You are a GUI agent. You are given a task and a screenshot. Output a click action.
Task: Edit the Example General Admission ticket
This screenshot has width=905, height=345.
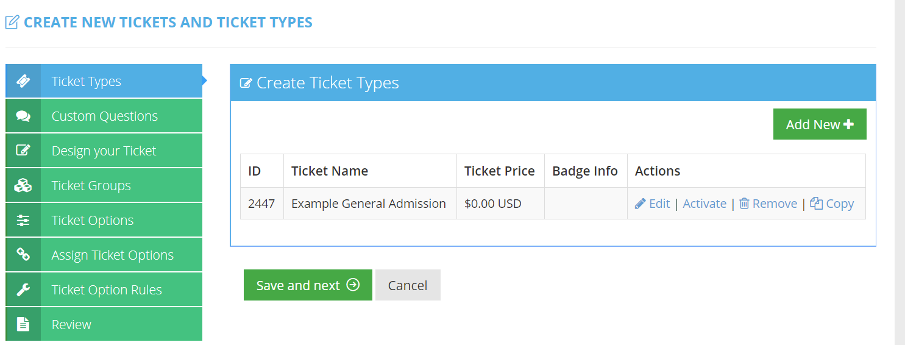click(x=653, y=204)
